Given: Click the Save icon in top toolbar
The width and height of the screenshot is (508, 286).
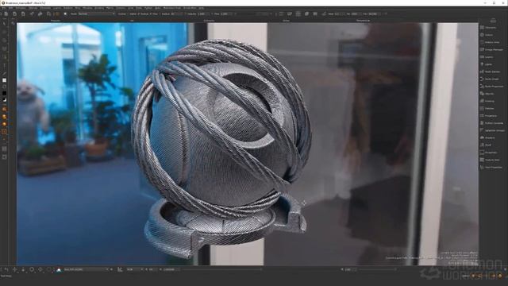Looking at the screenshot, I should 23,14.
